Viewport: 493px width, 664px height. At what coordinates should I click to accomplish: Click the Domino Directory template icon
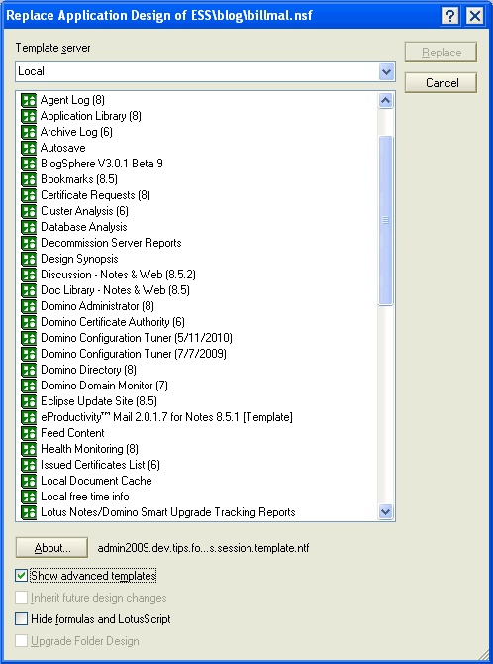(x=29, y=370)
